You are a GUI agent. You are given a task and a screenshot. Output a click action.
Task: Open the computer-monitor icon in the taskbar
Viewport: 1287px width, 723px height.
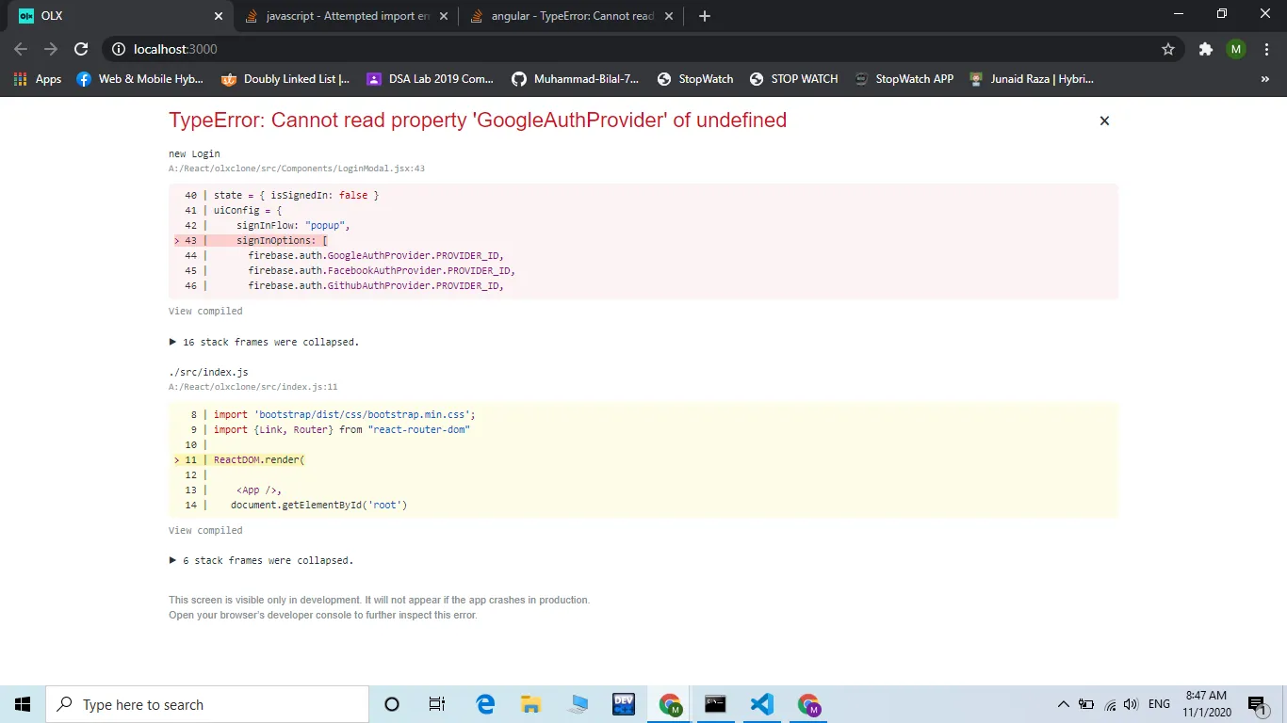578,704
